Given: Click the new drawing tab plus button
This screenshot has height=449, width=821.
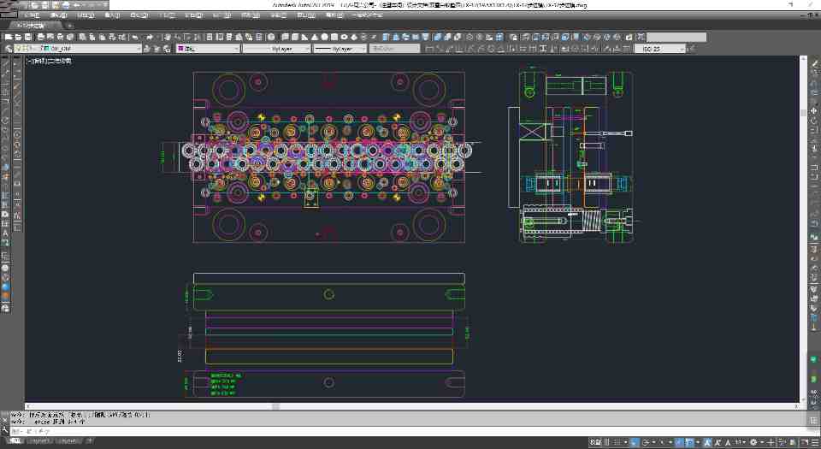Looking at the screenshot, I should pos(69,26).
